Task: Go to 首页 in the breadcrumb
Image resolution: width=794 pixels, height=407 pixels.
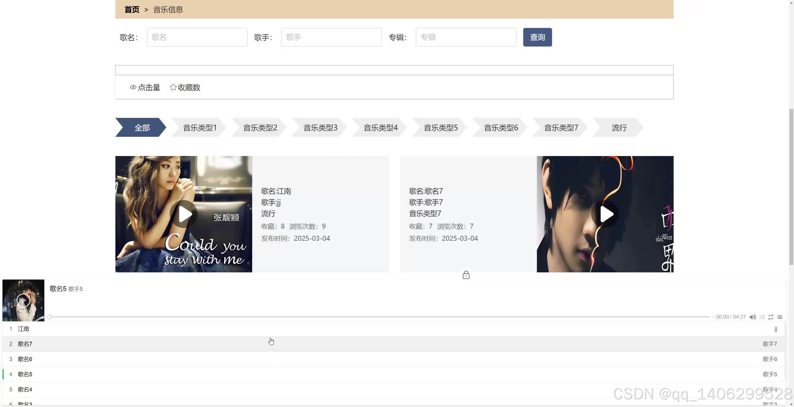Action: (x=132, y=10)
